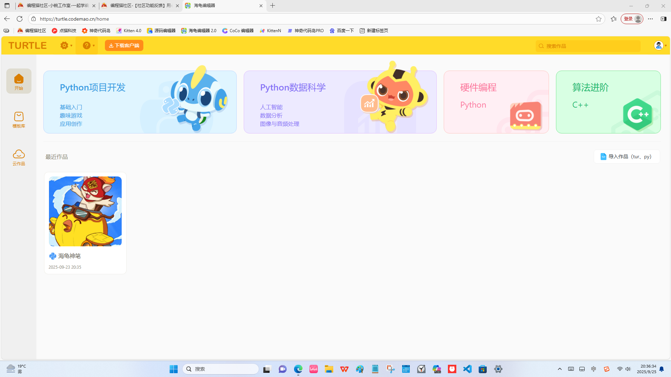Open the Kitten 4.0 bookmark
The height and width of the screenshot is (377, 671).
pos(129,31)
